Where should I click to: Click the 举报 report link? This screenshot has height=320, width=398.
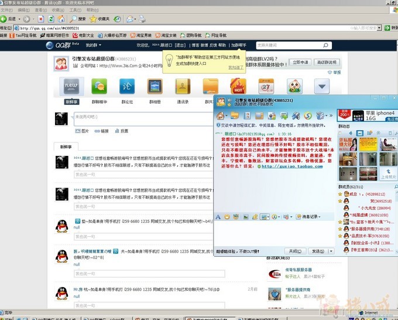[x=335, y=73]
